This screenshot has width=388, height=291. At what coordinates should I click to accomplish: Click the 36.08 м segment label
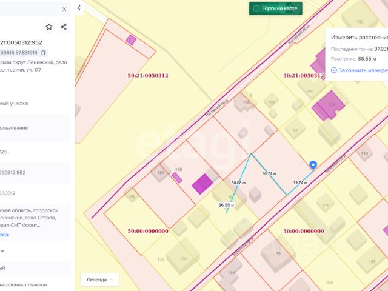238,182
